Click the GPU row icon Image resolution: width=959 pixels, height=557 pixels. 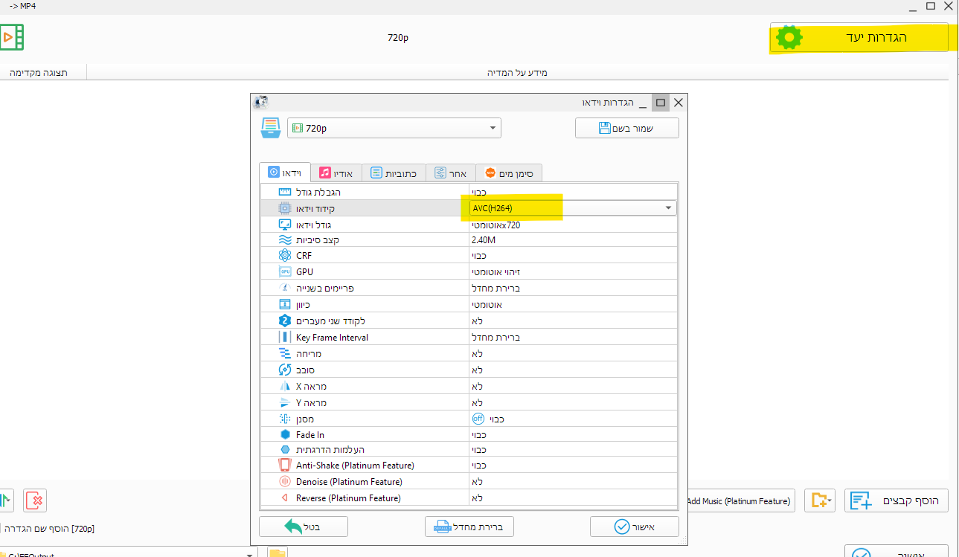pos(286,271)
